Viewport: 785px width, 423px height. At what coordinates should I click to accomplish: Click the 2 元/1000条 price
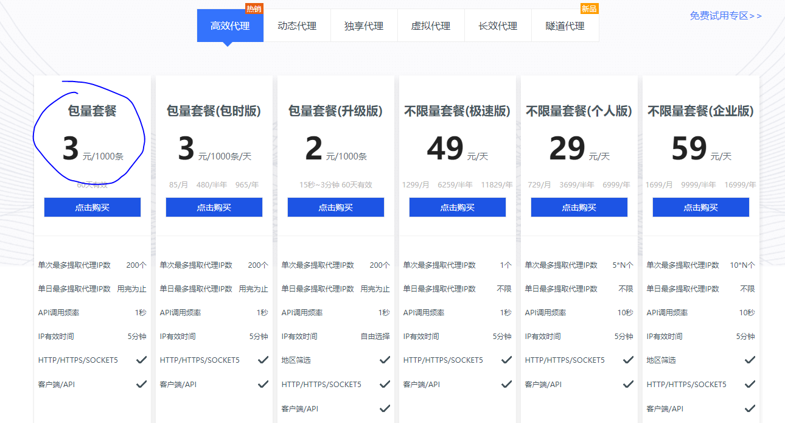coord(336,149)
